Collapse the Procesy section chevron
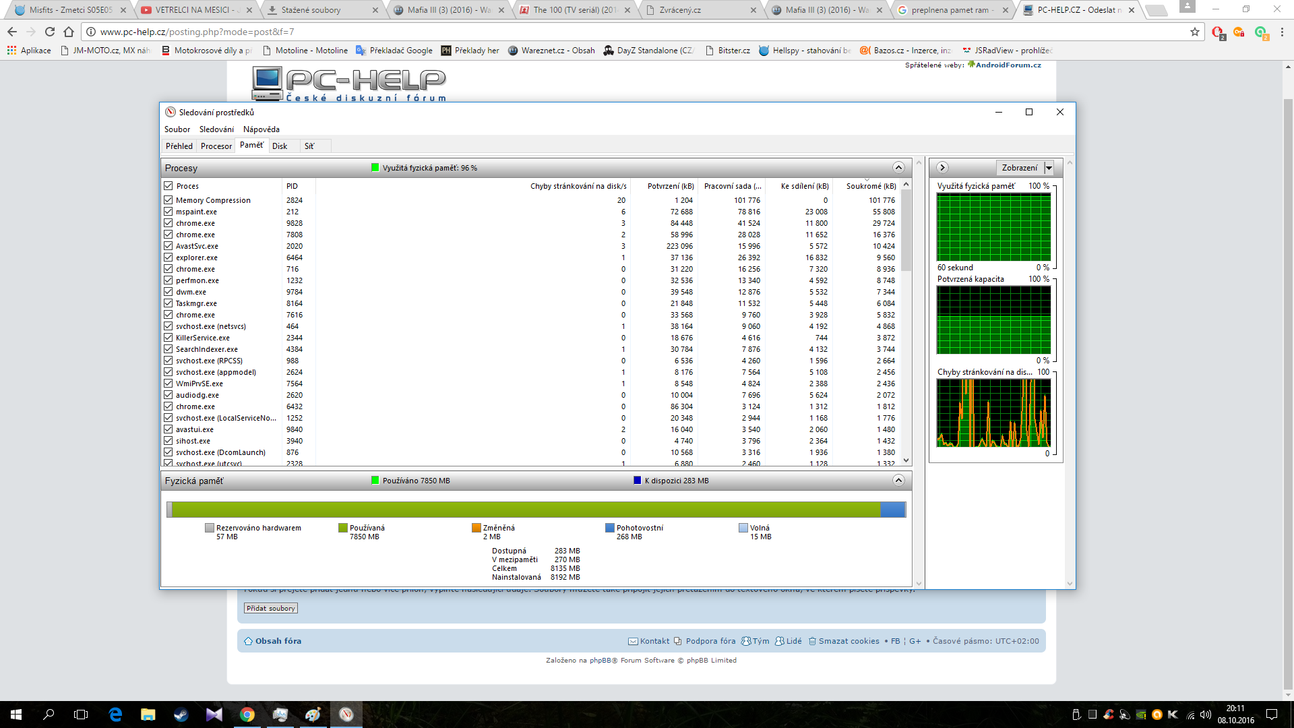Viewport: 1294px width, 728px height. point(898,167)
